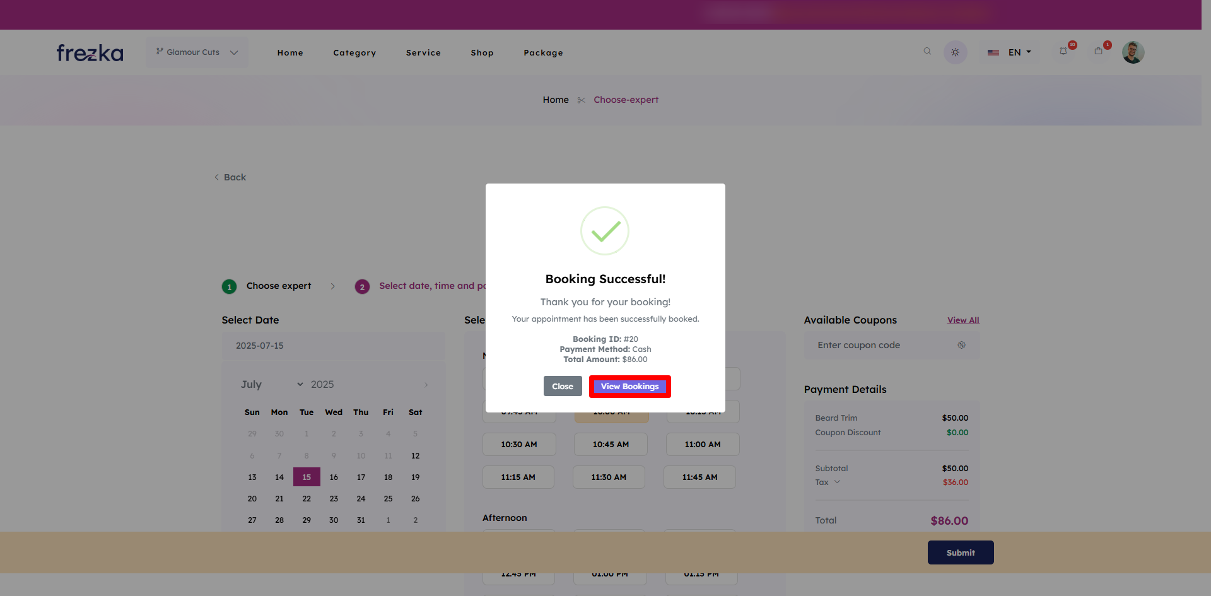Open the notifications bell icon
1211x596 pixels.
pyautogui.click(x=1064, y=52)
